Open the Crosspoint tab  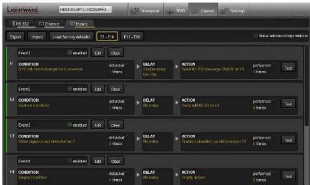coord(145,11)
